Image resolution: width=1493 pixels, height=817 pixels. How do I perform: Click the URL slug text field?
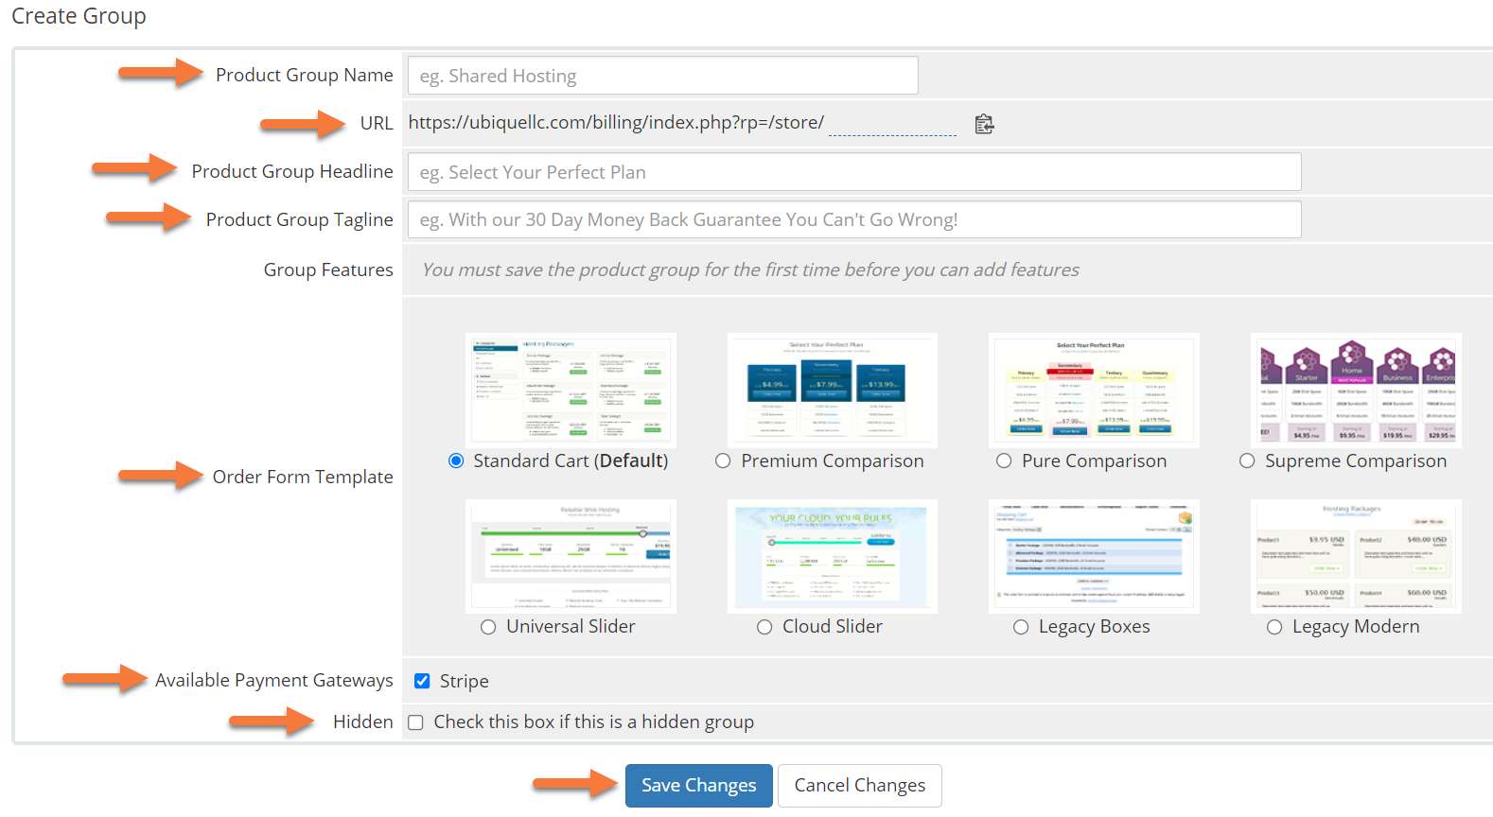click(x=892, y=124)
